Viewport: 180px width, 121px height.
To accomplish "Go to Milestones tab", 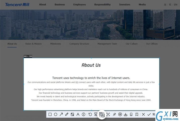I will click(56, 44).
